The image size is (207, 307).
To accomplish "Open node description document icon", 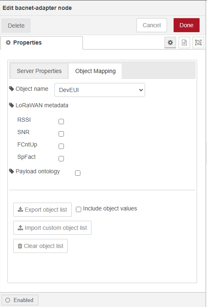I will 184,43.
